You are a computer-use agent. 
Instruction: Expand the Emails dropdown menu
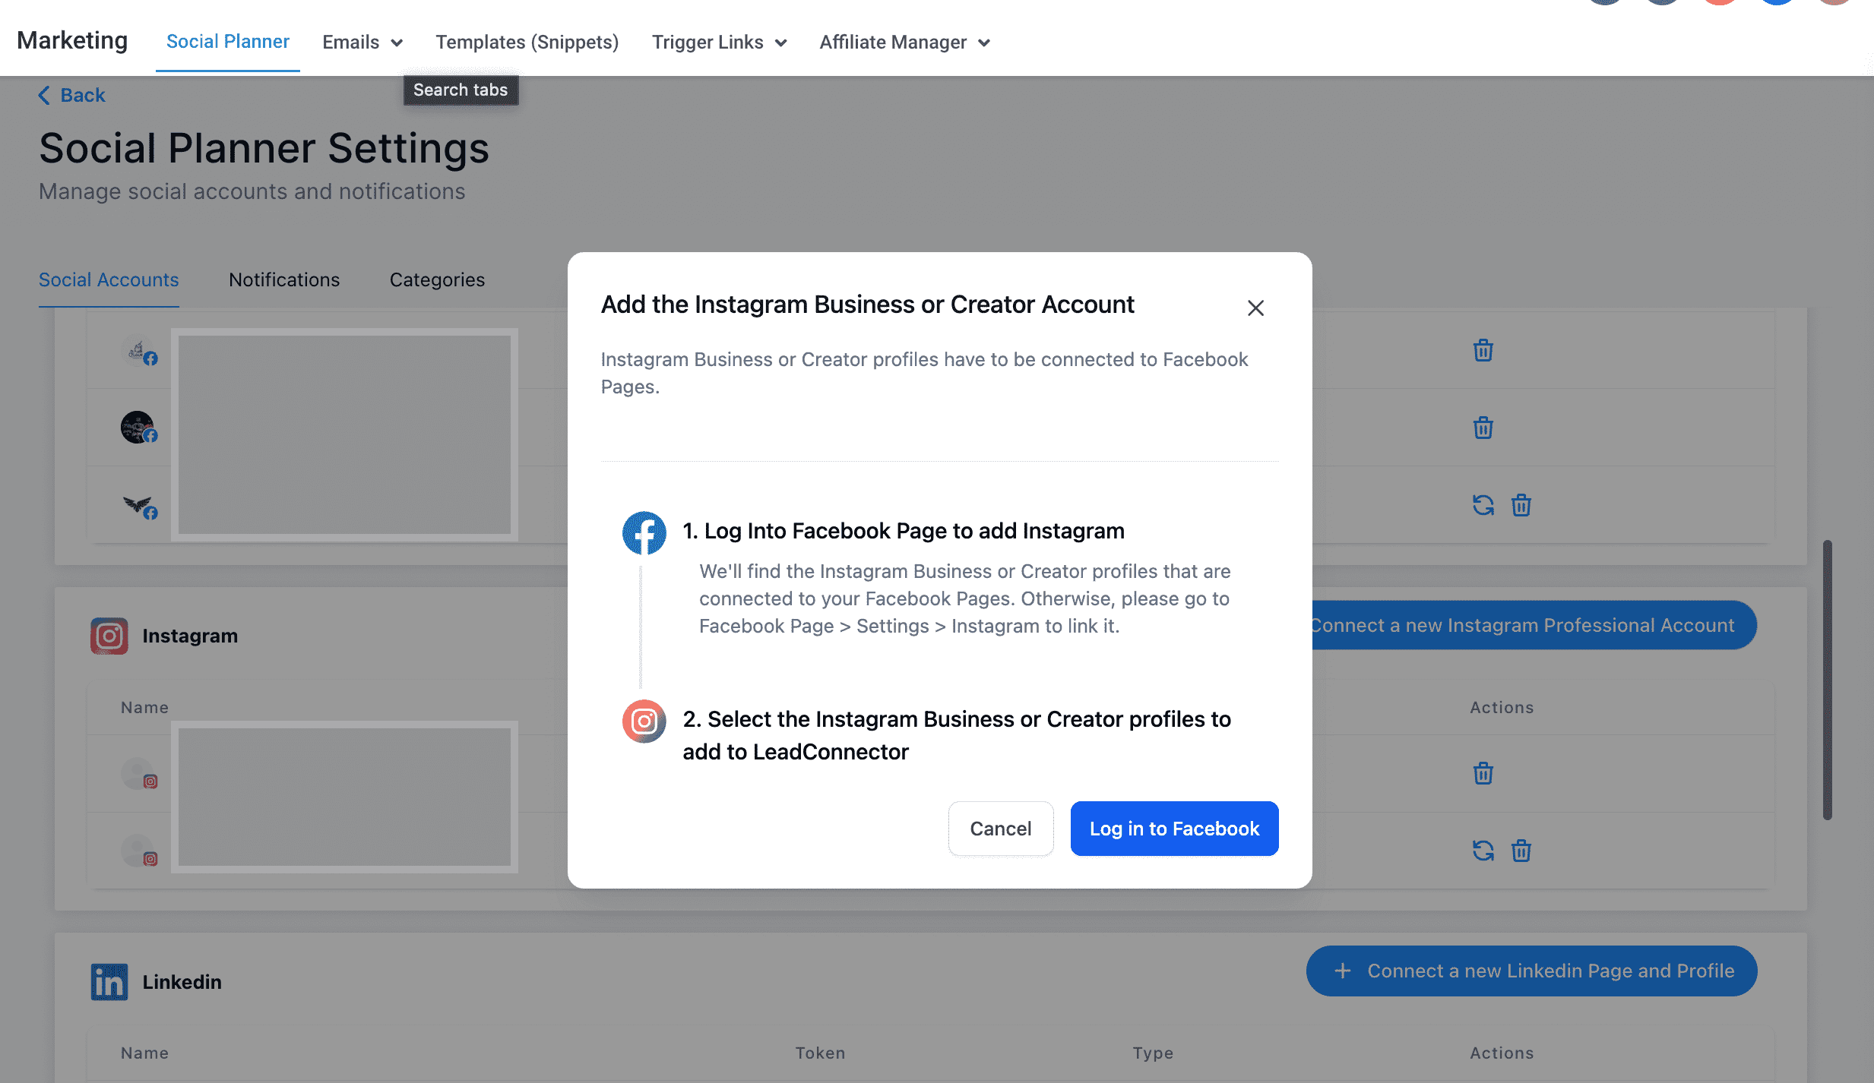point(362,43)
